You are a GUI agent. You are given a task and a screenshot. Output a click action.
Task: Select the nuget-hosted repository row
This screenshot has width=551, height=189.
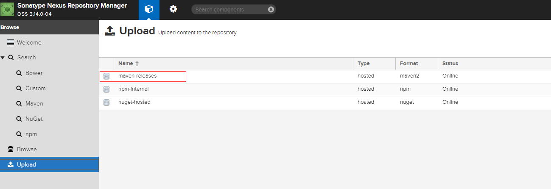[134, 102]
